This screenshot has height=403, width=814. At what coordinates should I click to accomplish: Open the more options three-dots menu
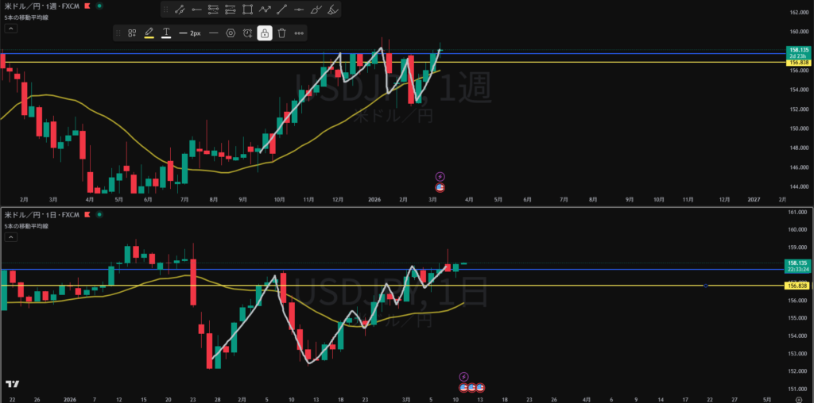299,33
